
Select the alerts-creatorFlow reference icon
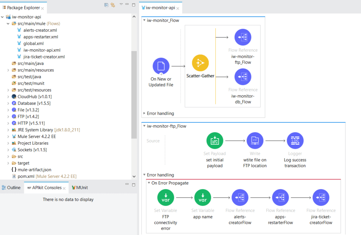pos(240,197)
